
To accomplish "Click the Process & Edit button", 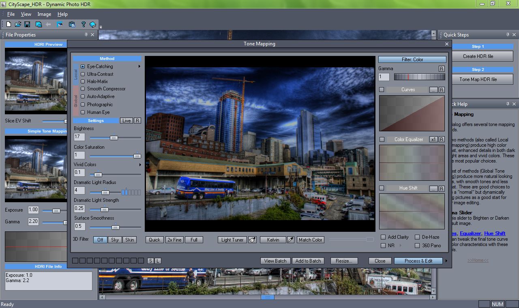I will point(418,261).
